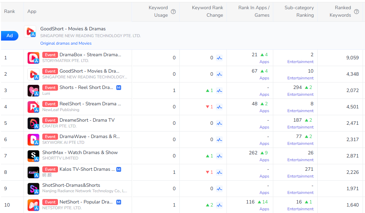Select ranked keywords value 1,640
This screenshot has width=365, height=213.
pos(352,205)
